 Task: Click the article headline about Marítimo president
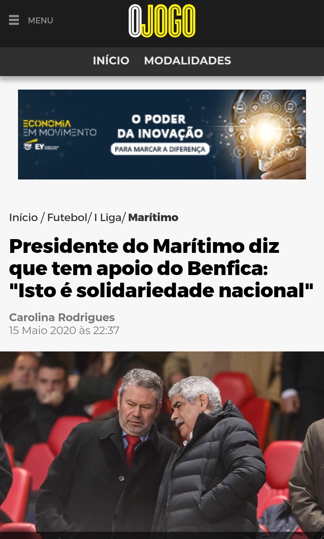(161, 268)
